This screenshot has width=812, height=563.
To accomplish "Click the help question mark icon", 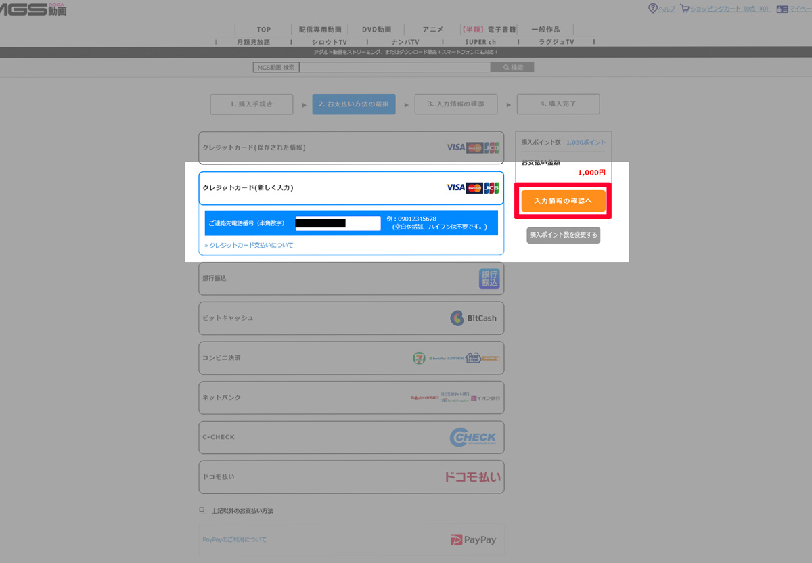I will [652, 9].
